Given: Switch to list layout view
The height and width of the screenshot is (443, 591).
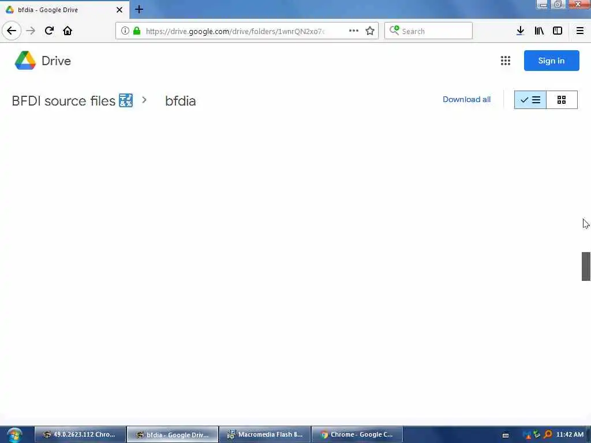Looking at the screenshot, I should [530, 100].
